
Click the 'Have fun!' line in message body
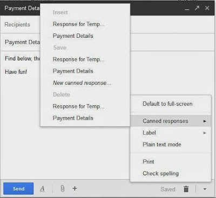(16, 72)
